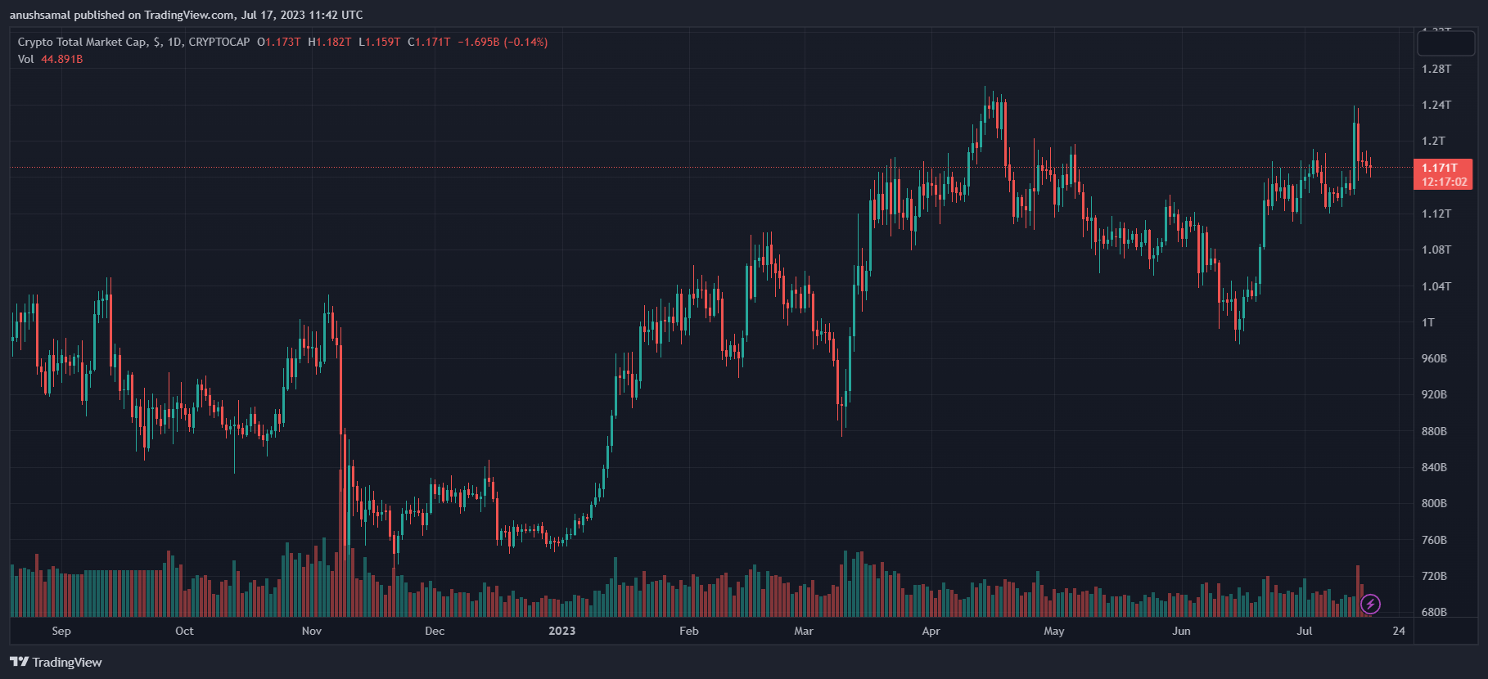Click the 680B price scale label
This screenshot has width=1488, height=679.
click(x=1434, y=612)
